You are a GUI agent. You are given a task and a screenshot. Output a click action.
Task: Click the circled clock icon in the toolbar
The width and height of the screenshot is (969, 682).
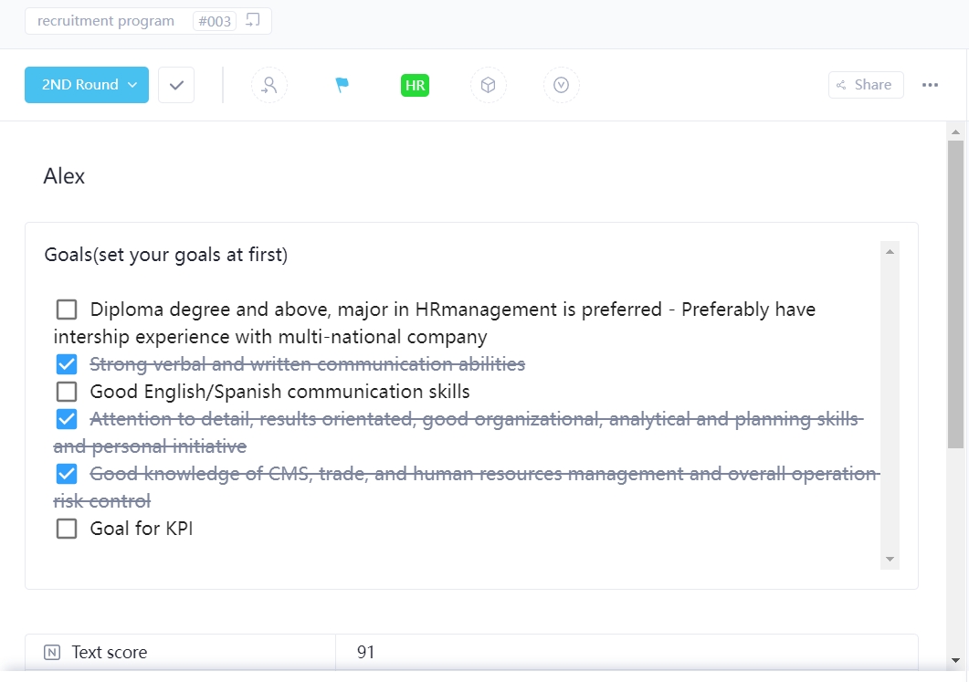[x=561, y=84]
